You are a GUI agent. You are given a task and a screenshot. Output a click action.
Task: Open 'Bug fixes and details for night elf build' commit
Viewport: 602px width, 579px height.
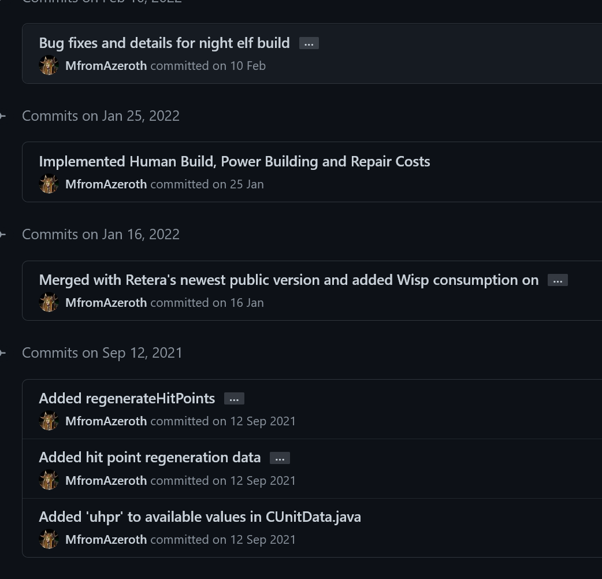pyautogui.click(x=164, y=43)
